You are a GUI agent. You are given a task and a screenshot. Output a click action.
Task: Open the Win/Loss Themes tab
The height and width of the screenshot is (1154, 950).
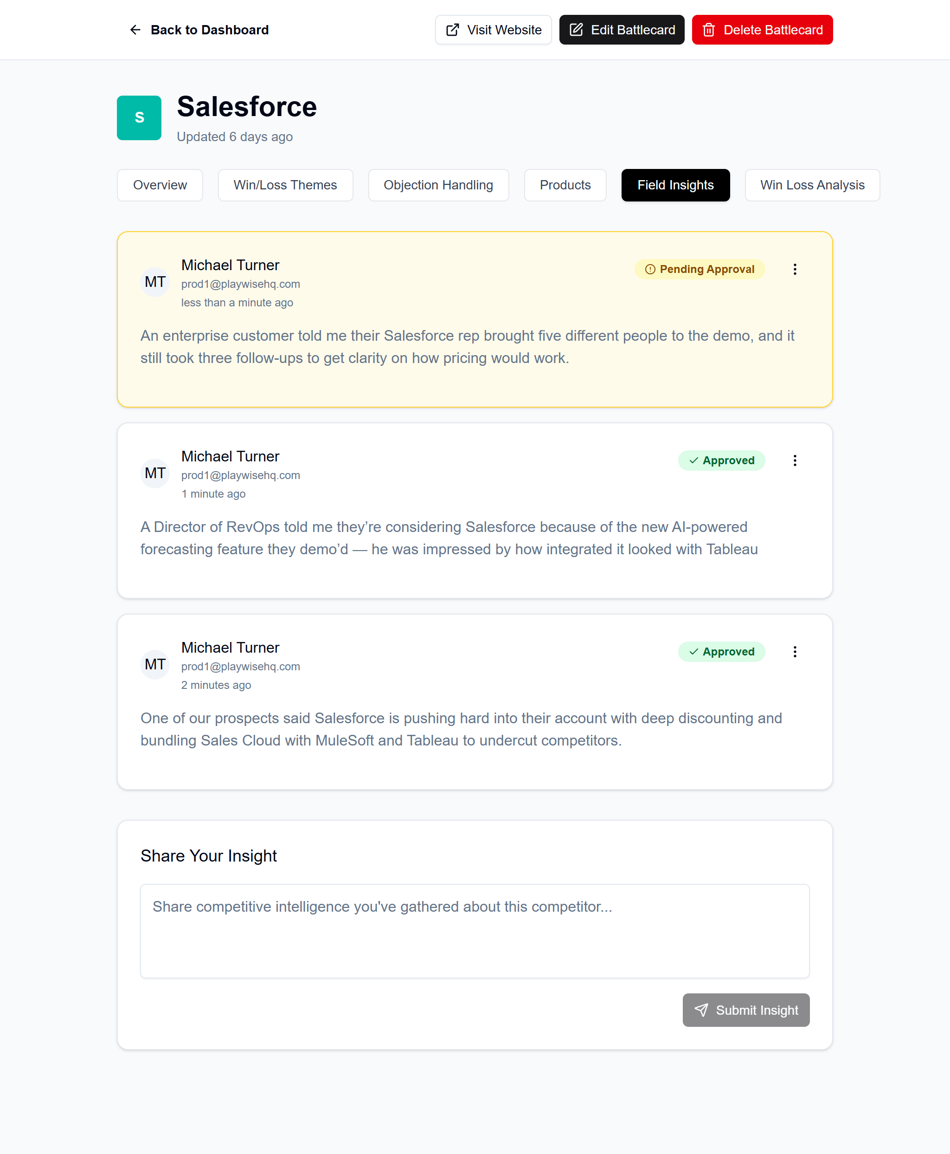[285, 185]
